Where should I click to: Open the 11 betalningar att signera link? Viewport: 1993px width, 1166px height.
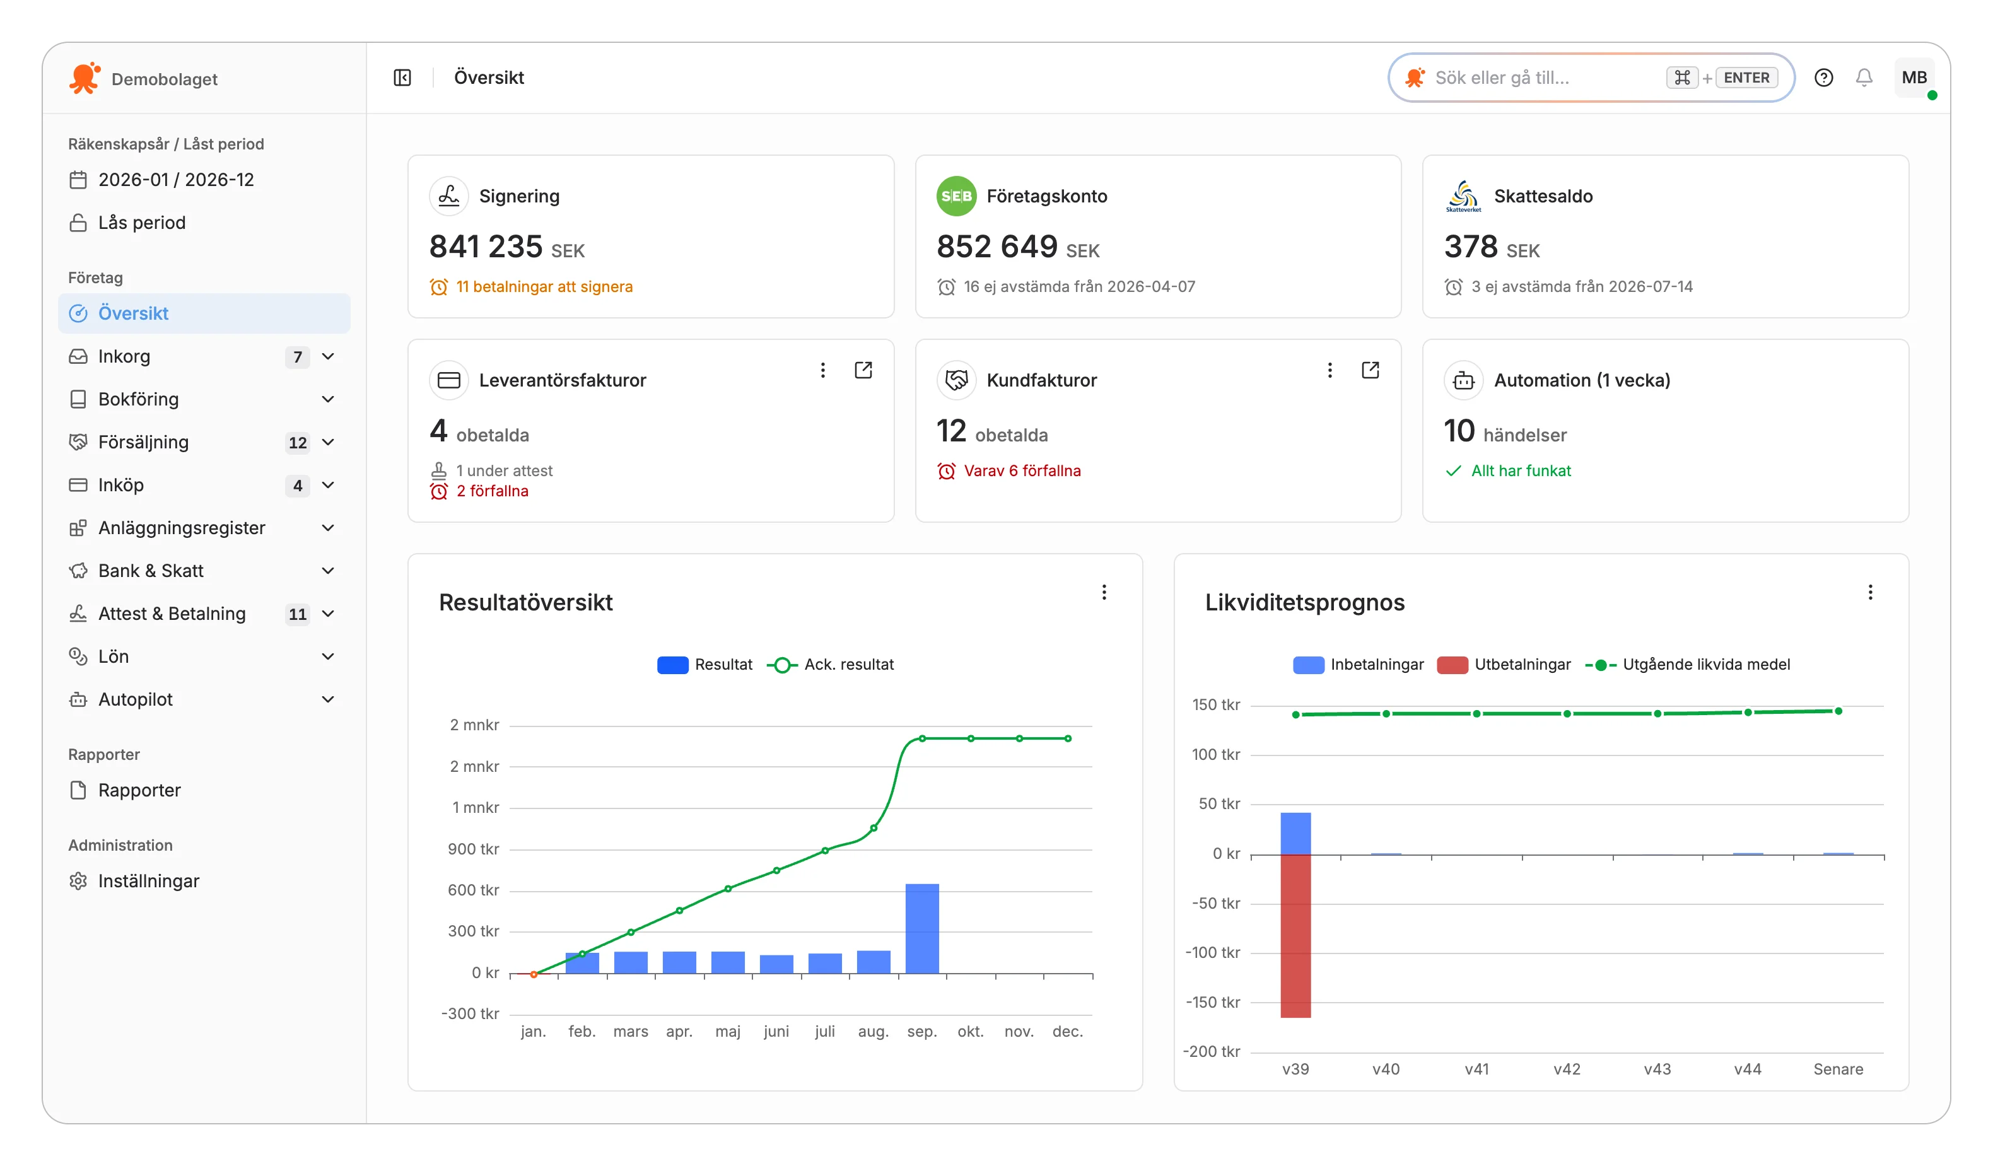point(544,287)
